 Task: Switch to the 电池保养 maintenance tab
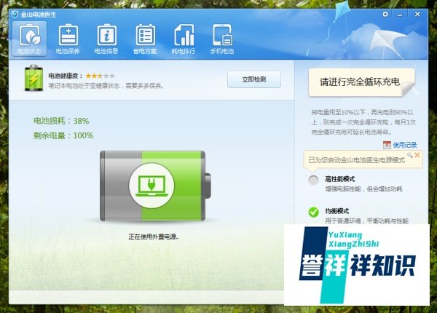pyautogui.click(x=68, y=39)
